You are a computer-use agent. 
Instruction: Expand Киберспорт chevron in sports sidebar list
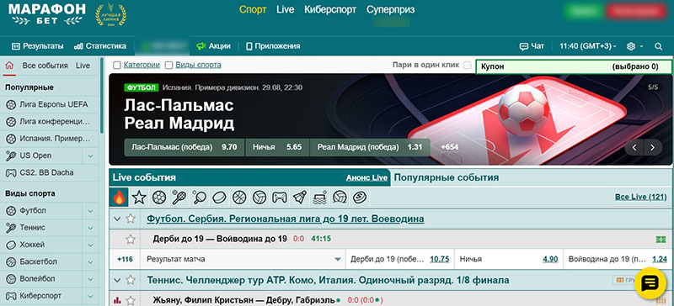click(90, 296)
